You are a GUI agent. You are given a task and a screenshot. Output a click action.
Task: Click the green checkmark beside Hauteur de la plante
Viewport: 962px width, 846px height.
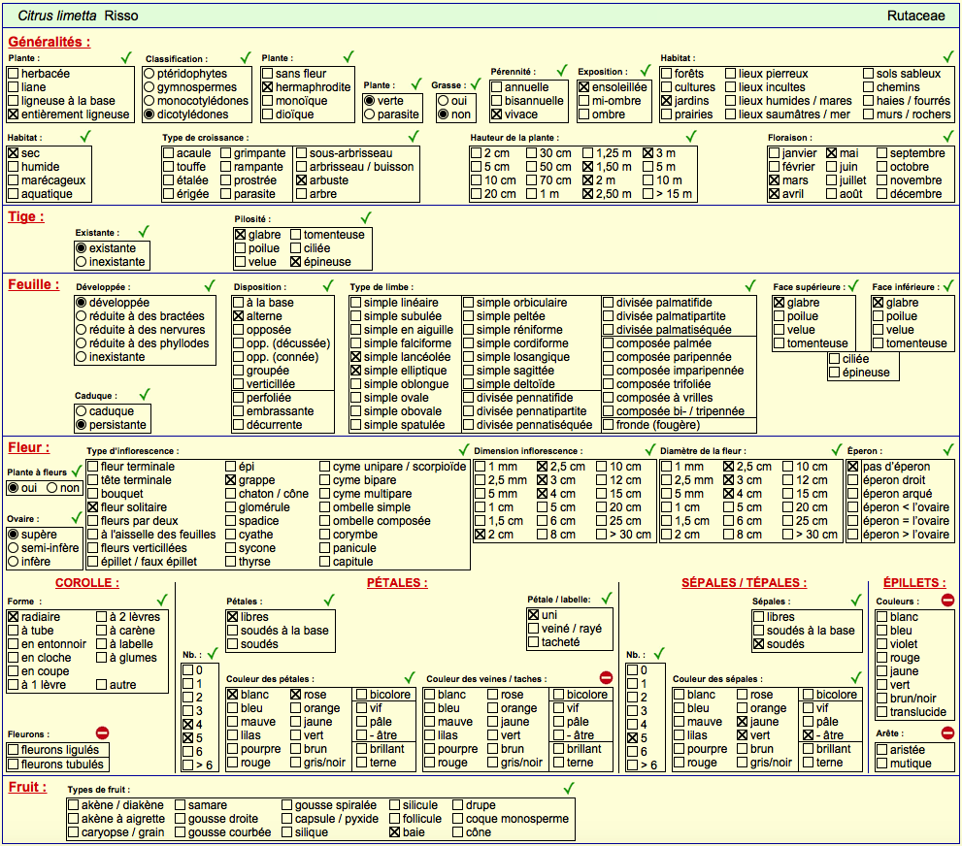pyautogui.click(x=691, y=136)
